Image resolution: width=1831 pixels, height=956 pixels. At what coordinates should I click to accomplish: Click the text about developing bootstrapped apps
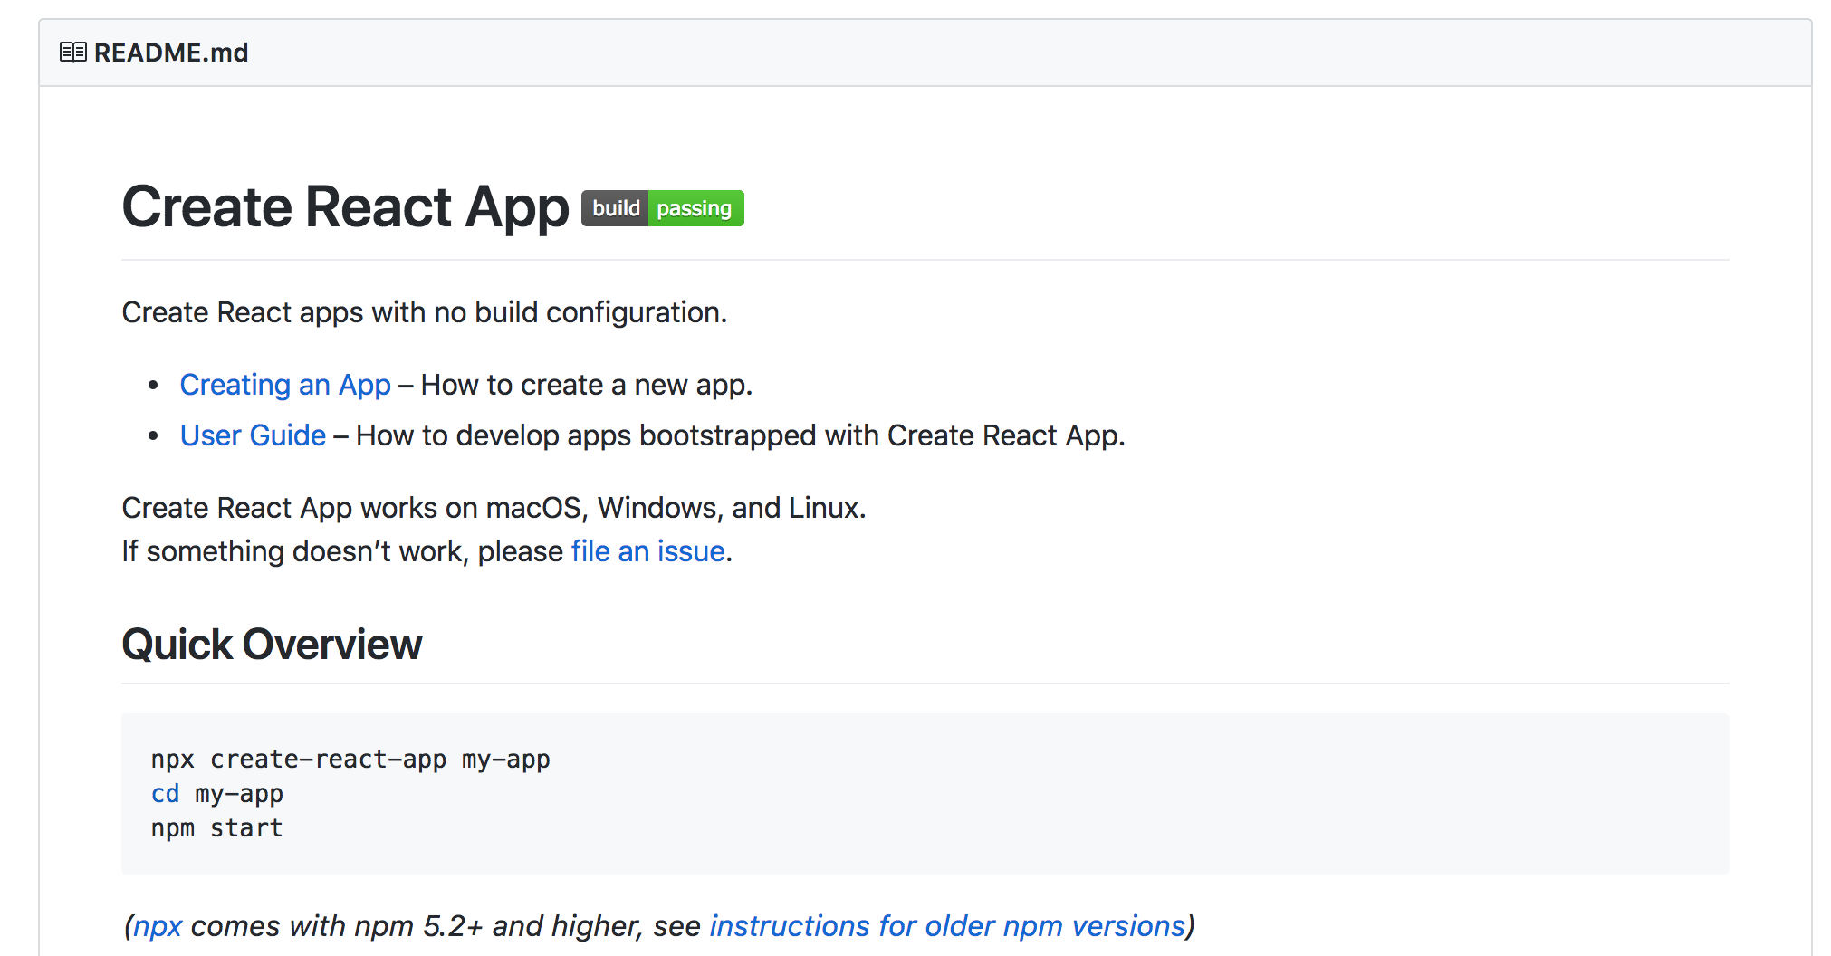pos(741,435)
